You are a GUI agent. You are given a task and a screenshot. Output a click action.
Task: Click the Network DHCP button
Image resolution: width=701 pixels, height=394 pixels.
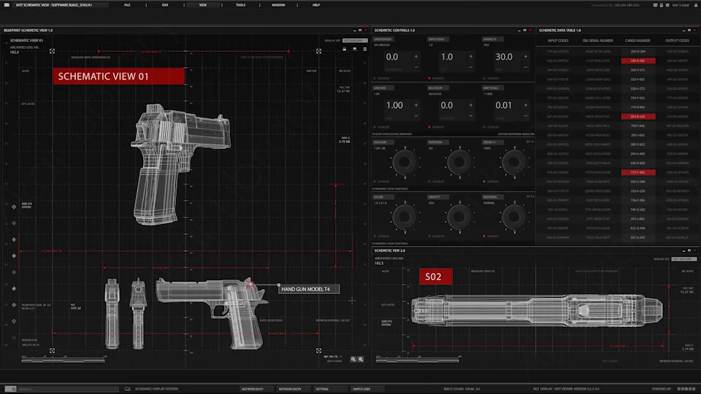pyautogui.click(x=256, y=389)
